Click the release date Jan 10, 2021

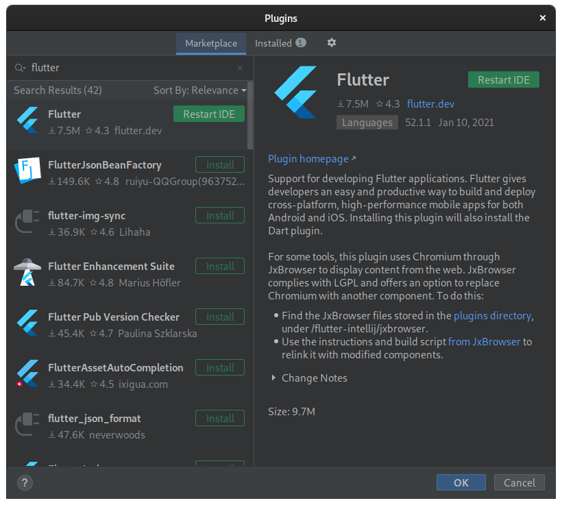click(x=466, y=123)
